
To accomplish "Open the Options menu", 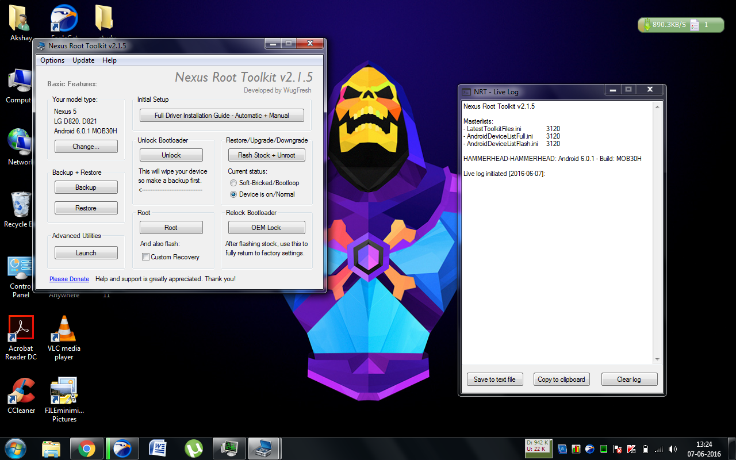I will (x=52, y=60).
